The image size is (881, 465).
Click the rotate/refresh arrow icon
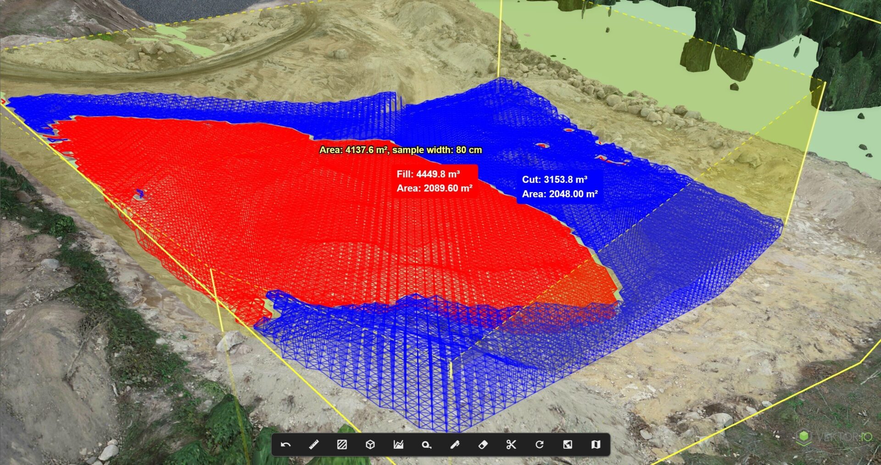[539, 445]
